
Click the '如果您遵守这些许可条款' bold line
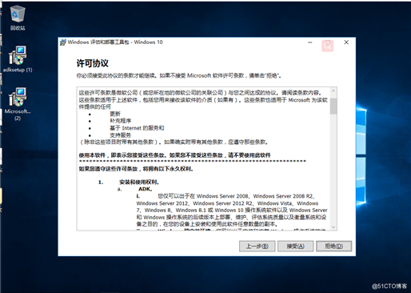[x=136, y=169]
